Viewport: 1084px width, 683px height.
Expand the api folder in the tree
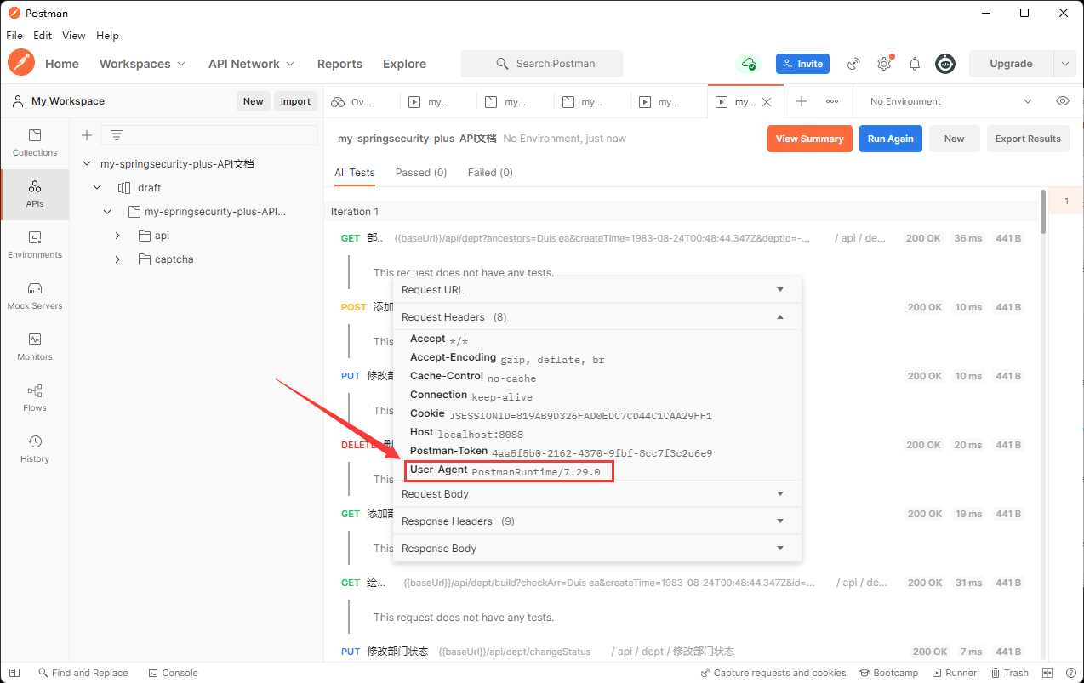coord(117,236)
